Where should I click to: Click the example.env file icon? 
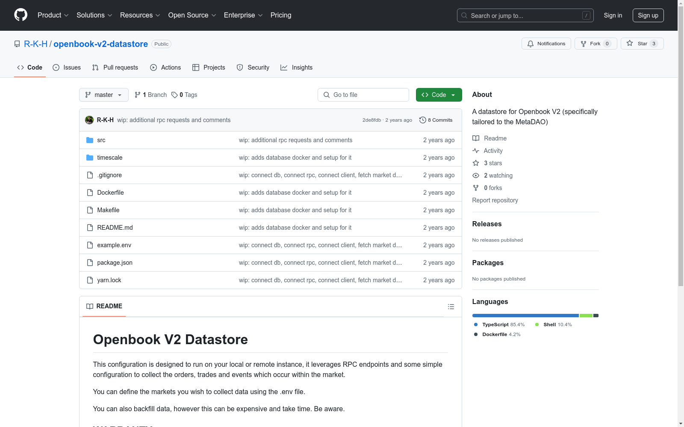(90, 245)
